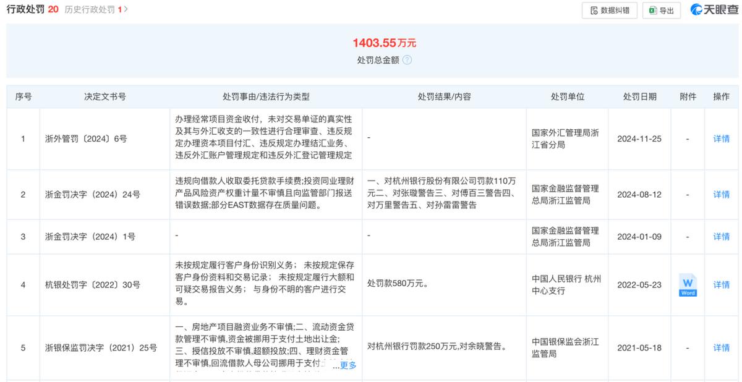742x382 pixels.
Task: Click the date 2024-11-25
Action: [x=639, y=139]
